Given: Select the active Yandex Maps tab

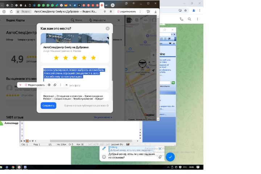Looking at the screenshot, I should pyautogui.click(x=102, y=5).
